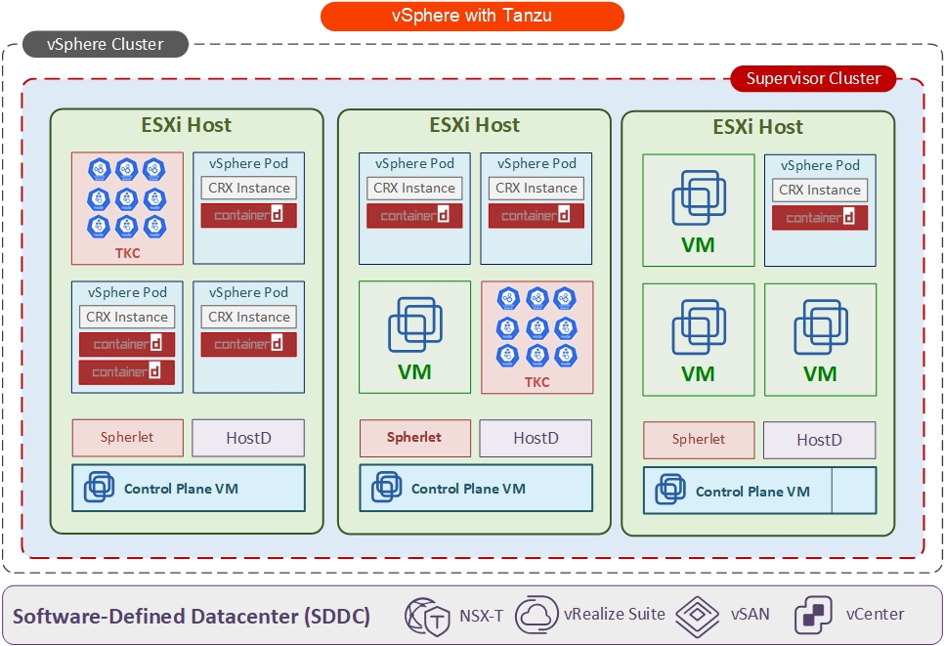Select the Supervisor Cluster label

pyautogui.click(x=813, y=79)
